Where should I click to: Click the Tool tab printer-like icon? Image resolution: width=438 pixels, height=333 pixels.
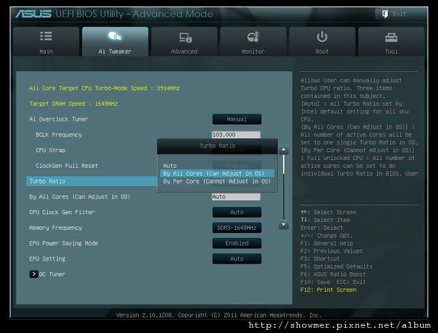click(x=391, y=37)
